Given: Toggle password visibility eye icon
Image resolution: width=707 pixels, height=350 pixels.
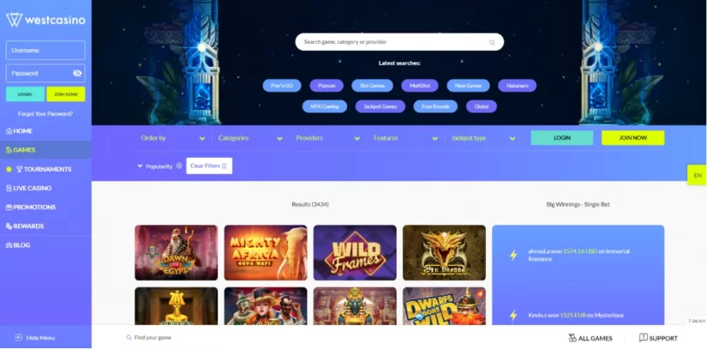Looking at the screenshot, I should coord(77,73).
